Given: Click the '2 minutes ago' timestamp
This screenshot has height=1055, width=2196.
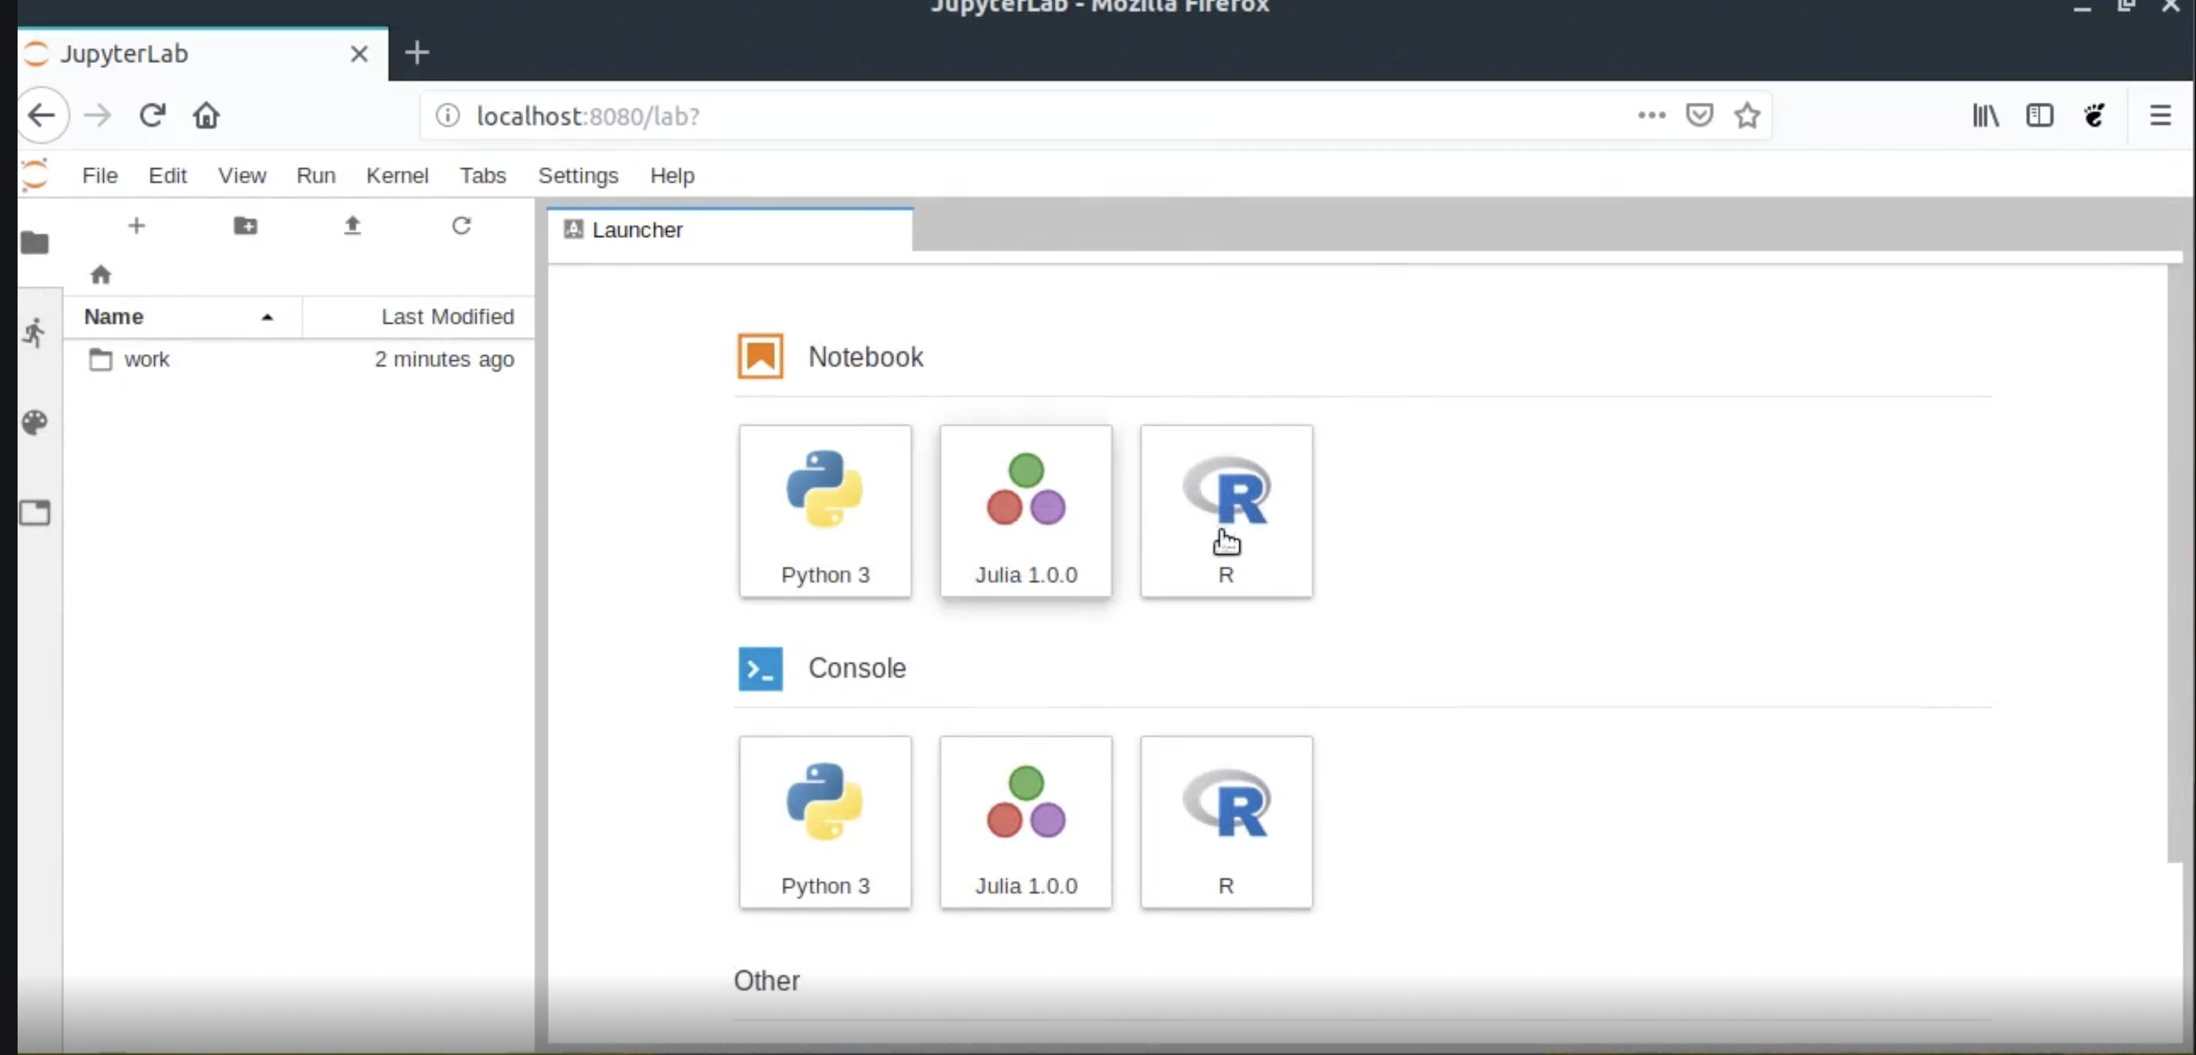Looking at the screenshot, I should point(444,359).
